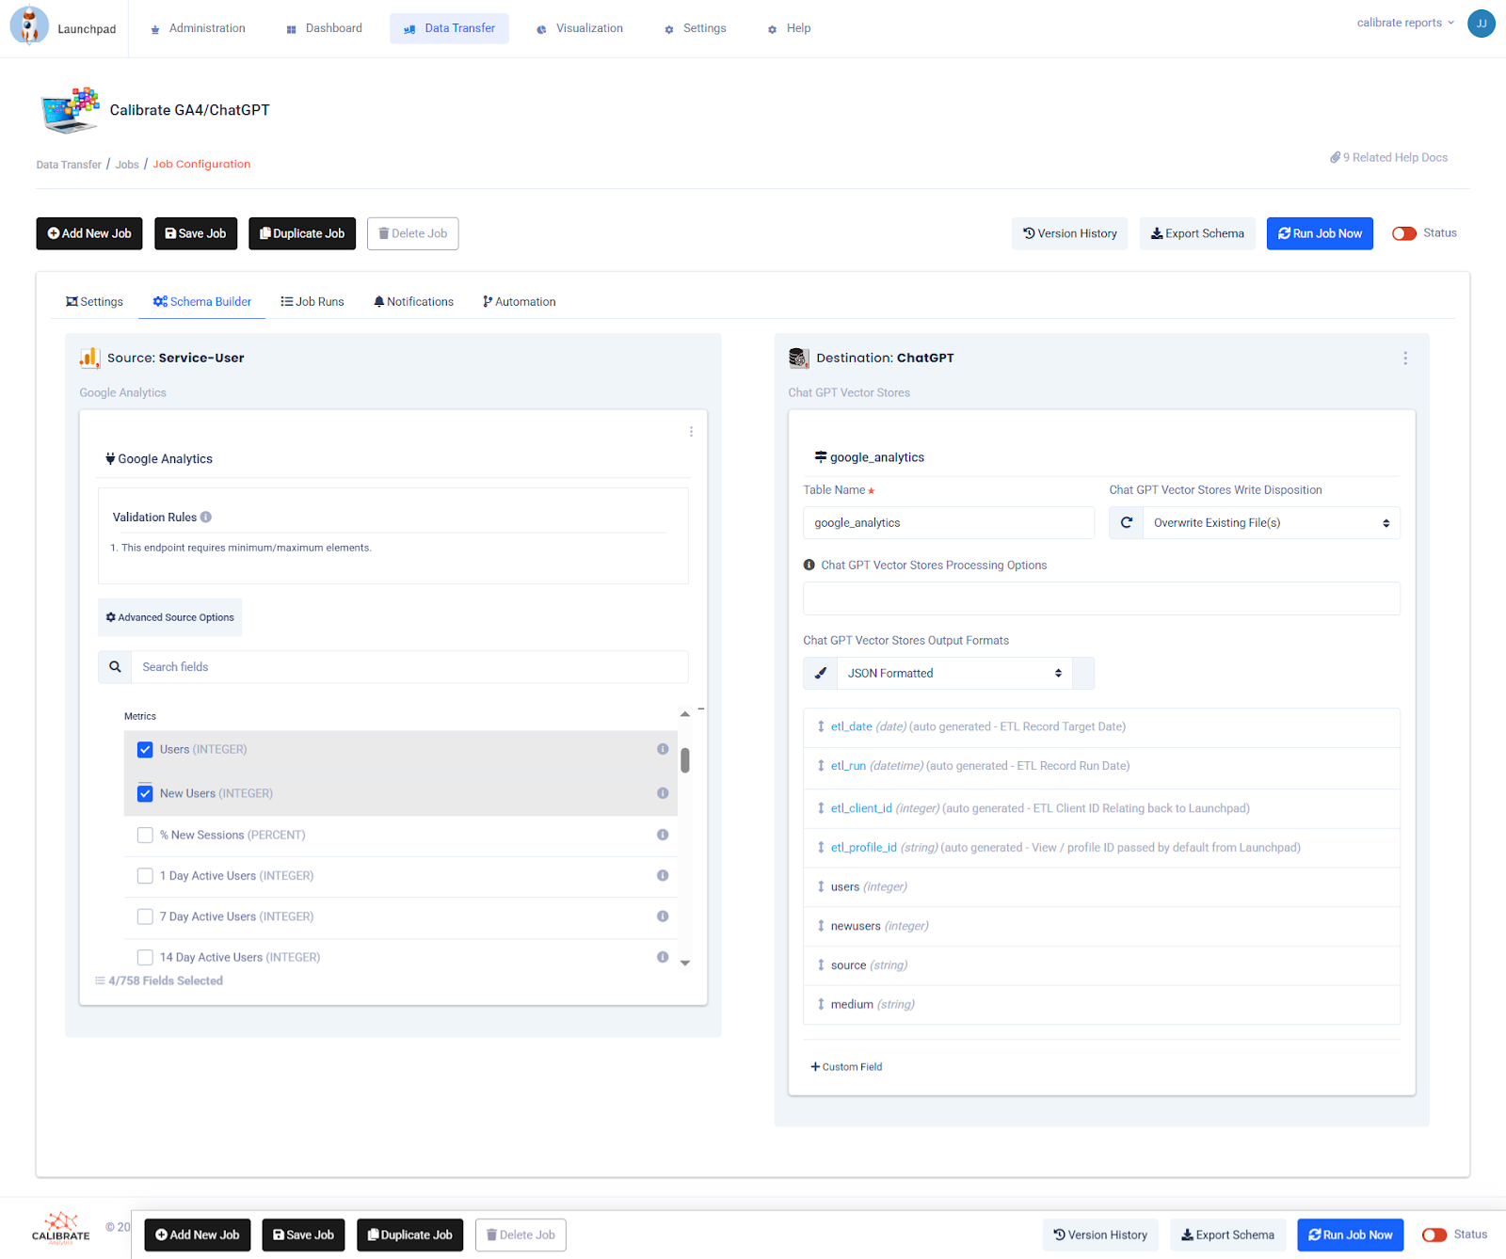Switch to the Settings tab in the job panel
Screen dimensions: 1506x1259
tap(94, 302)
